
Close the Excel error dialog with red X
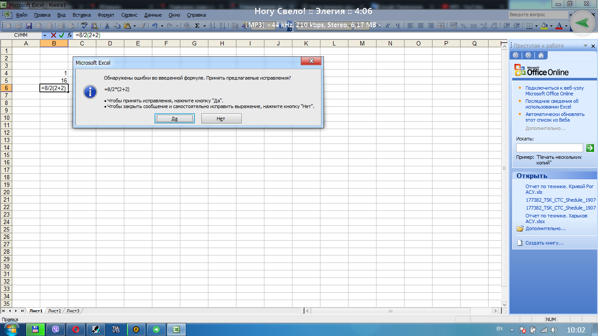point(311,61)
